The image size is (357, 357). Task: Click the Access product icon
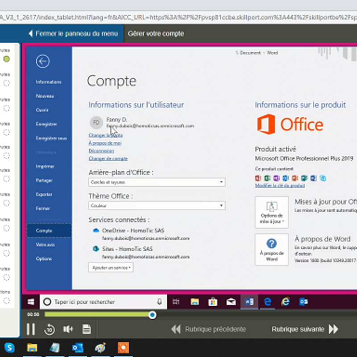tap(258, 178)
